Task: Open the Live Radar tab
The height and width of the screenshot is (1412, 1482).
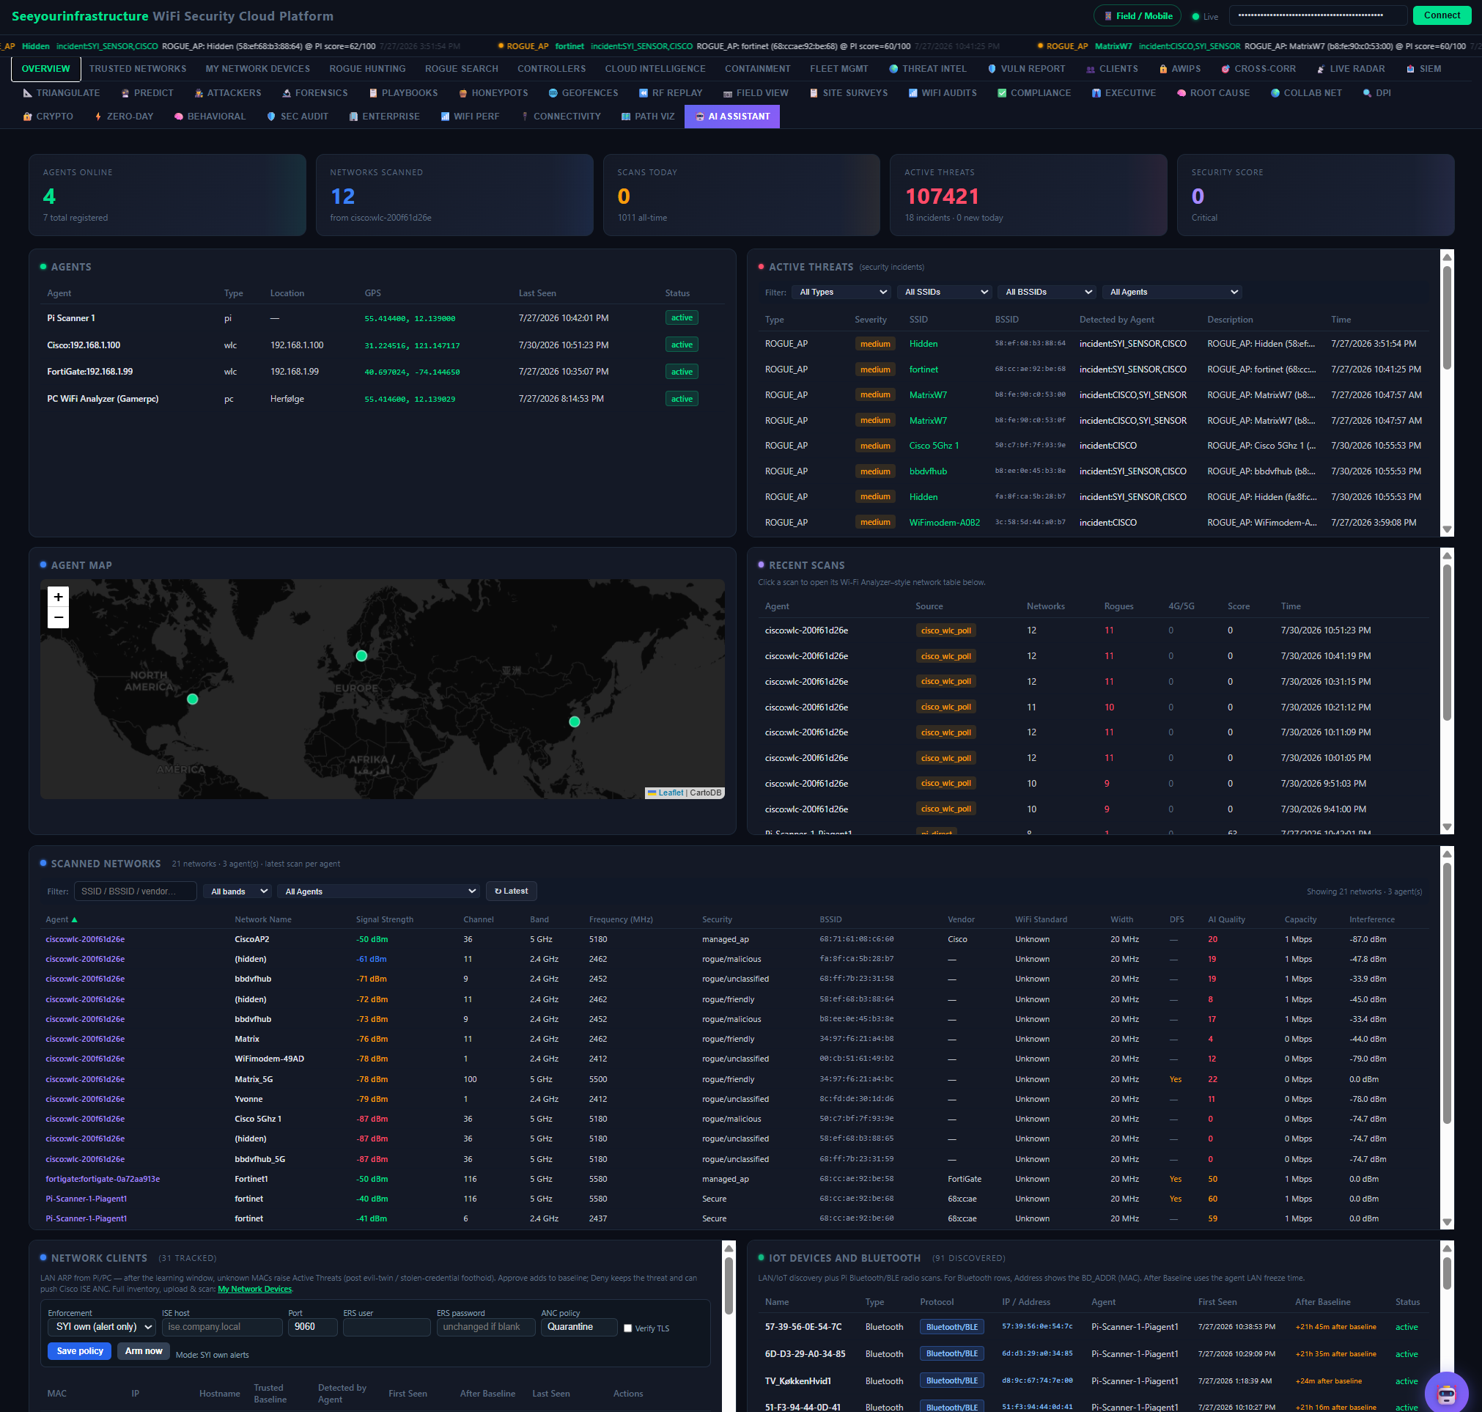Action: tap(1350, 68)
